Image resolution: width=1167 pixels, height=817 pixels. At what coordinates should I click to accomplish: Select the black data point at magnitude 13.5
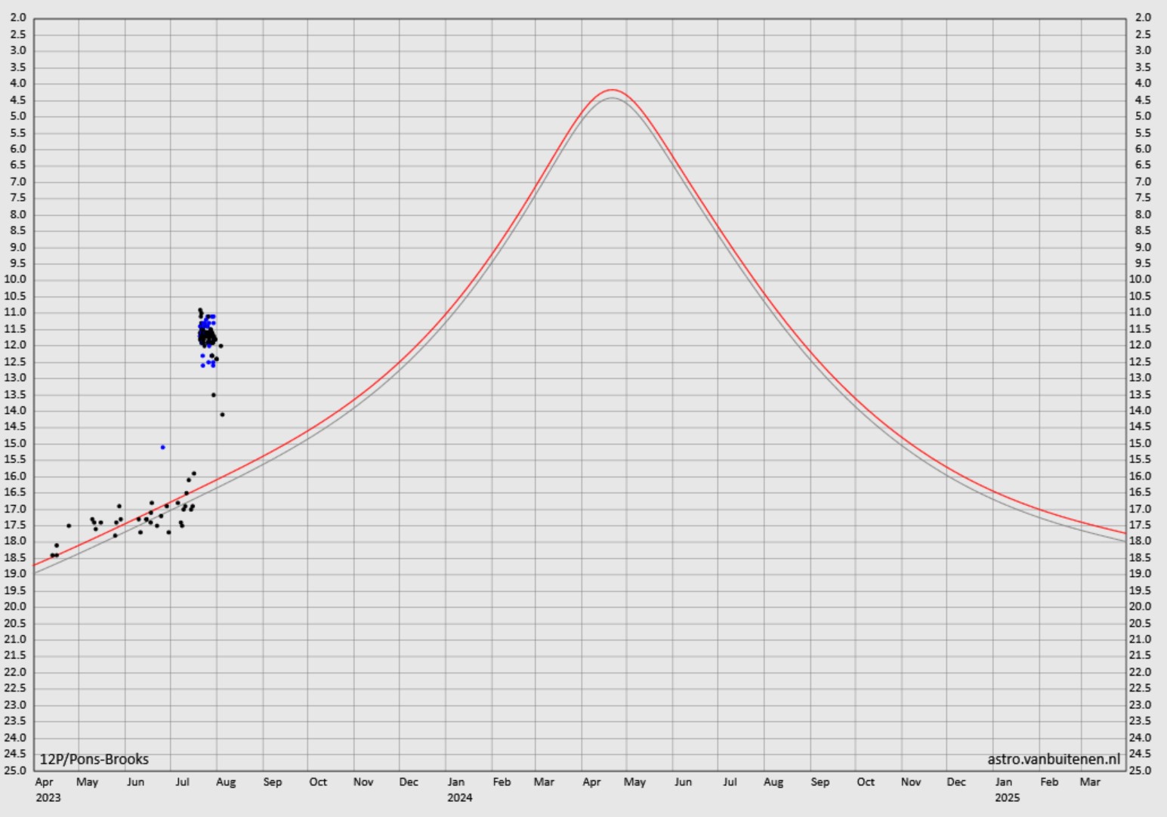pyautogui.click(x=213, y=395)
